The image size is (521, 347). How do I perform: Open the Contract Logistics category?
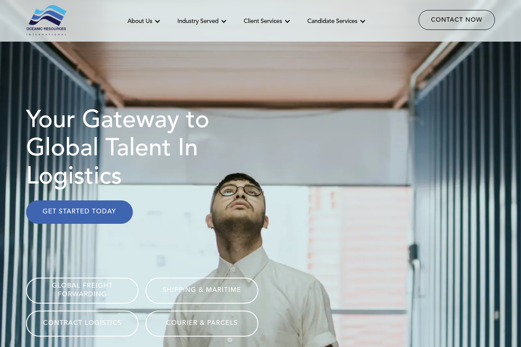[x=82, y=324]
